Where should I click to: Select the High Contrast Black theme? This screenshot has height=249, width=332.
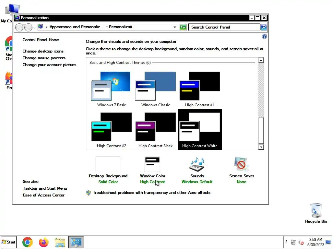[x=155, y=130]
